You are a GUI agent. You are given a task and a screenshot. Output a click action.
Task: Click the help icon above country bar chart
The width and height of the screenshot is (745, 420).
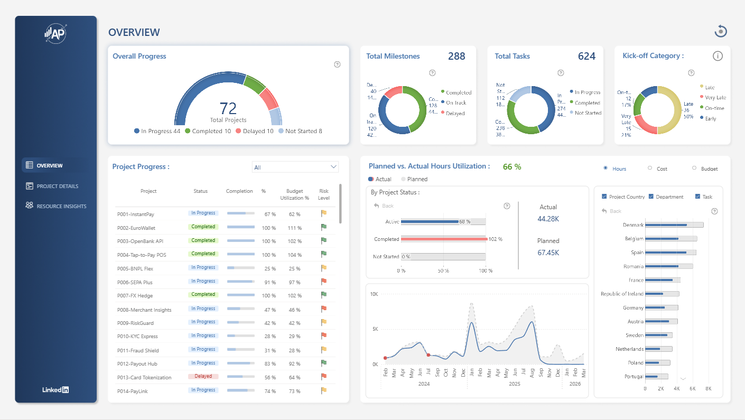[x=714, y=211]
